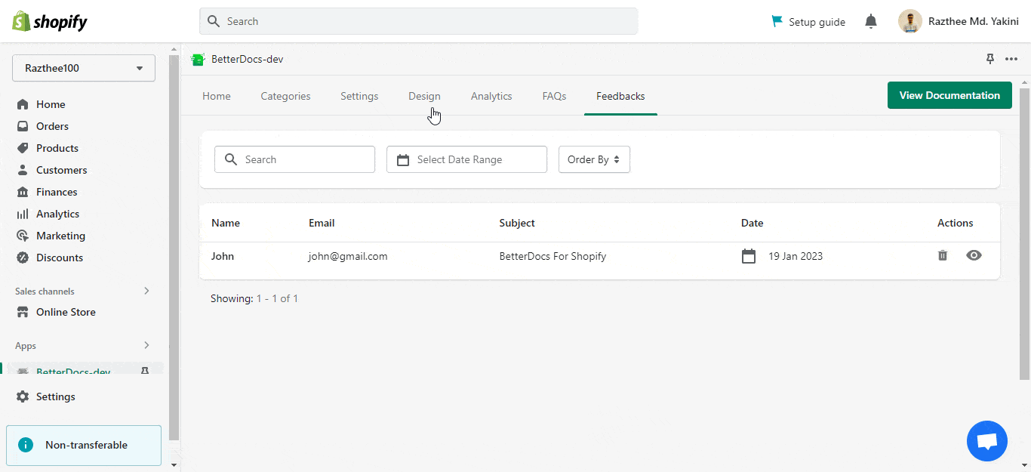This screenshot has height=472, width=1031.
Task: Open the Online Store link
Action: coord(66,312)
